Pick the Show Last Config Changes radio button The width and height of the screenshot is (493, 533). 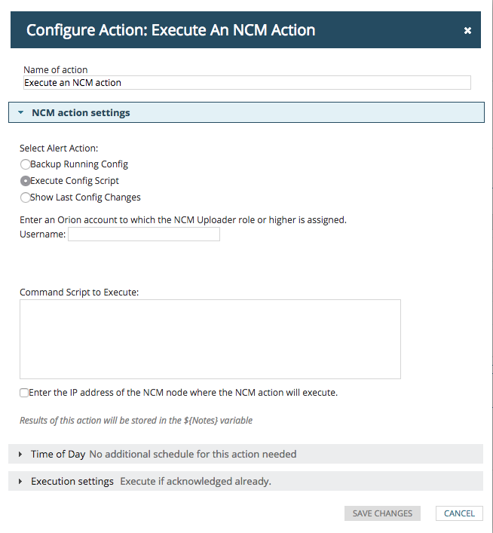click(x=25, y=198)
